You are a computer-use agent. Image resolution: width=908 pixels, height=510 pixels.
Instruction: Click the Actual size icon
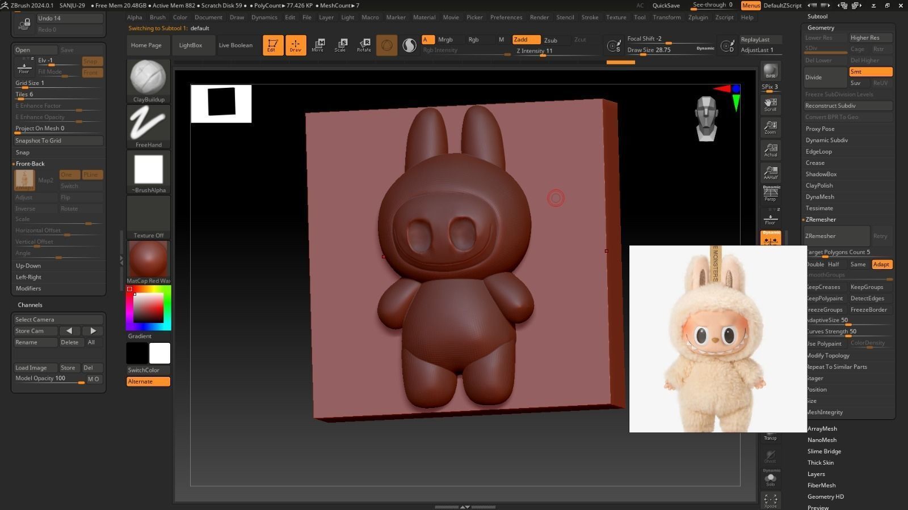pos(770,150)
